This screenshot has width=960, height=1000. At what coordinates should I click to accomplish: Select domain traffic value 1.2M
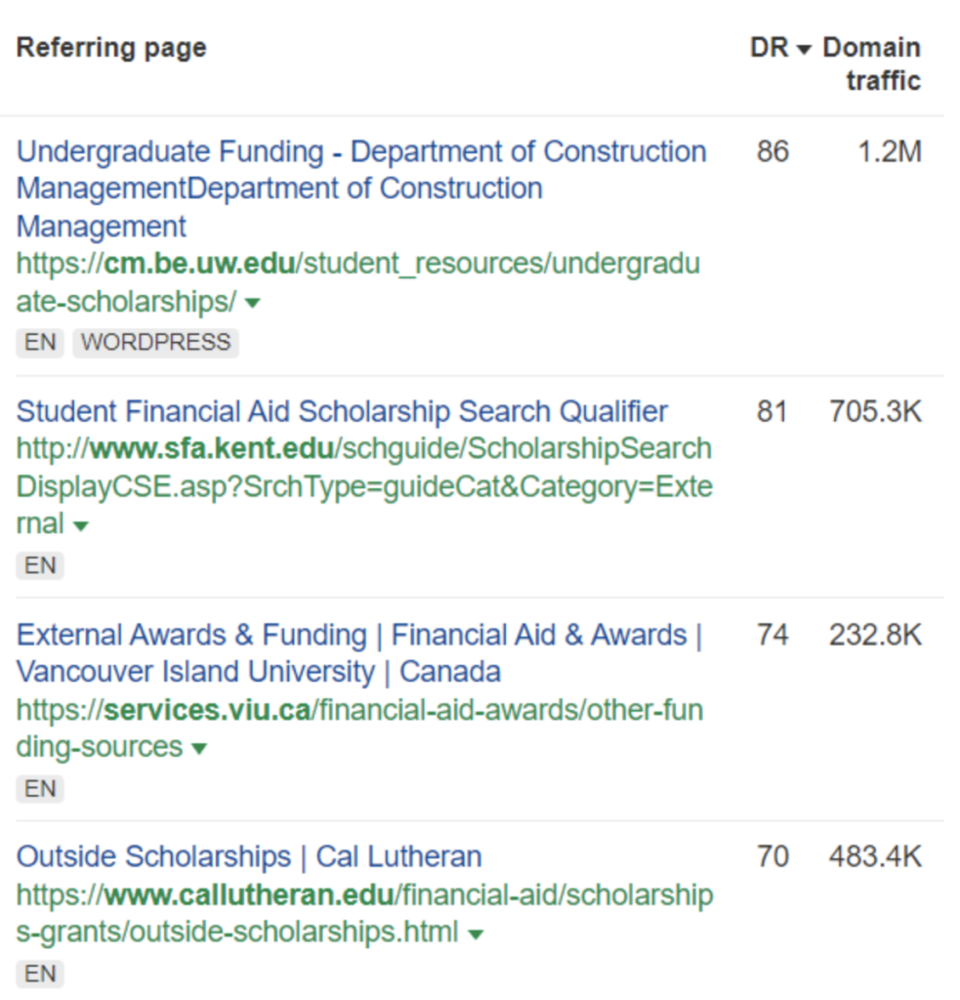point(890,151)
